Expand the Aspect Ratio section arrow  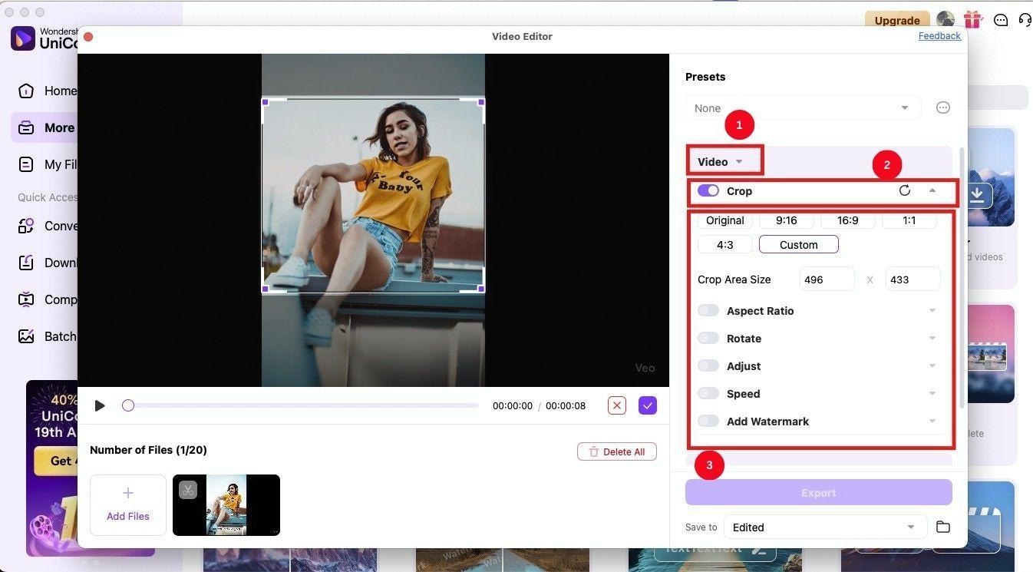932,311
